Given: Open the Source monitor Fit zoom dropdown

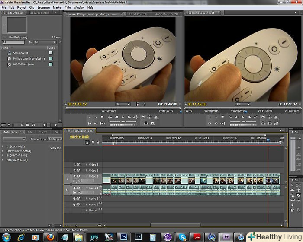Looking at the screenshot, I should [122, 104].
